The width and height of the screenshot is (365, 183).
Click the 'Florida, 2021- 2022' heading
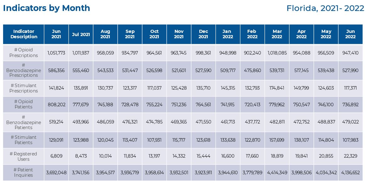pyautogui.click(x=325, y=8)
